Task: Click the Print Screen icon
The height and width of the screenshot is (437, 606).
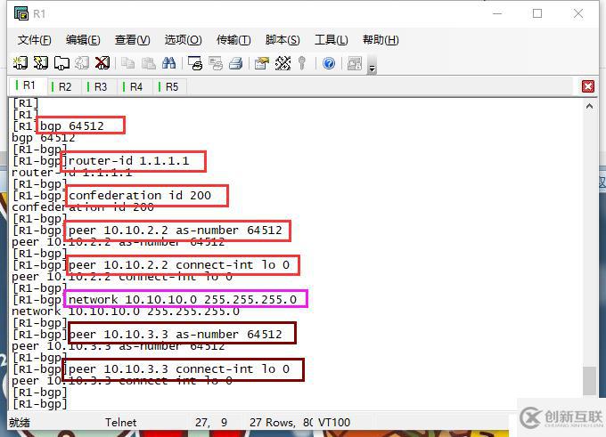Action: pyautogui.click(x=195, y=63)
